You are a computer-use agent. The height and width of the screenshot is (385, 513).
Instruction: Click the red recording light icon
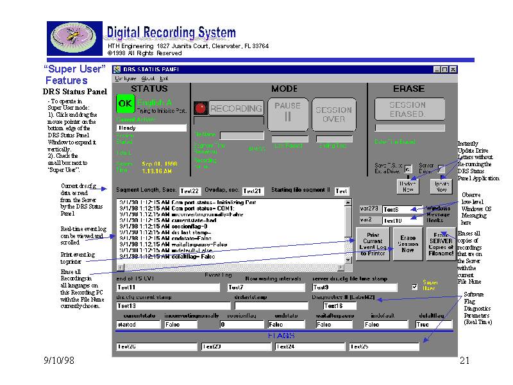click(x=199, y=108)
